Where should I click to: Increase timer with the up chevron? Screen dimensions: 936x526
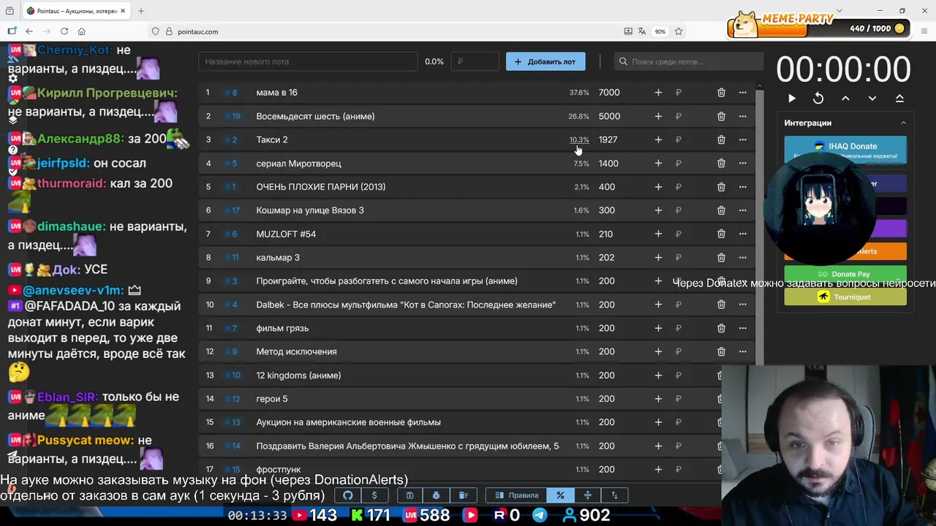[845, 98]
